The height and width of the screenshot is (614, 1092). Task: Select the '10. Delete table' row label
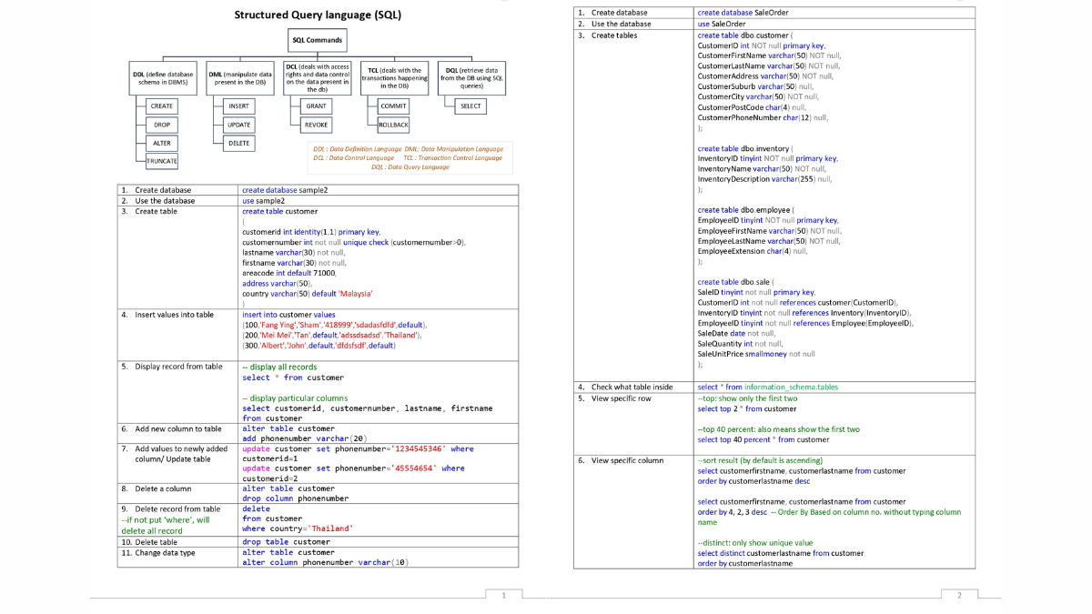pyautogui.click(x=149, y=542)
